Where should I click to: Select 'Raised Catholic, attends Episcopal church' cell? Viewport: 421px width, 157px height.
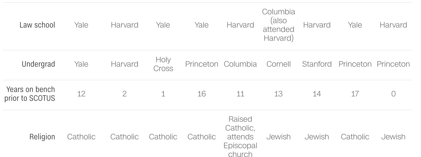[240, 137]
